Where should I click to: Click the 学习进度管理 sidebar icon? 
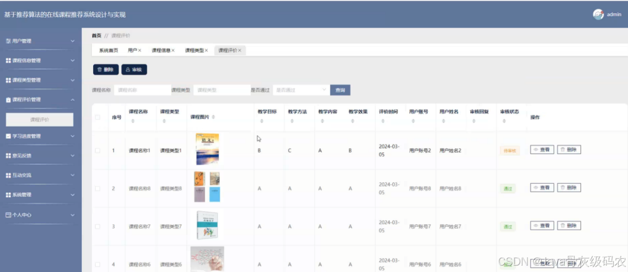coord(8,136)
